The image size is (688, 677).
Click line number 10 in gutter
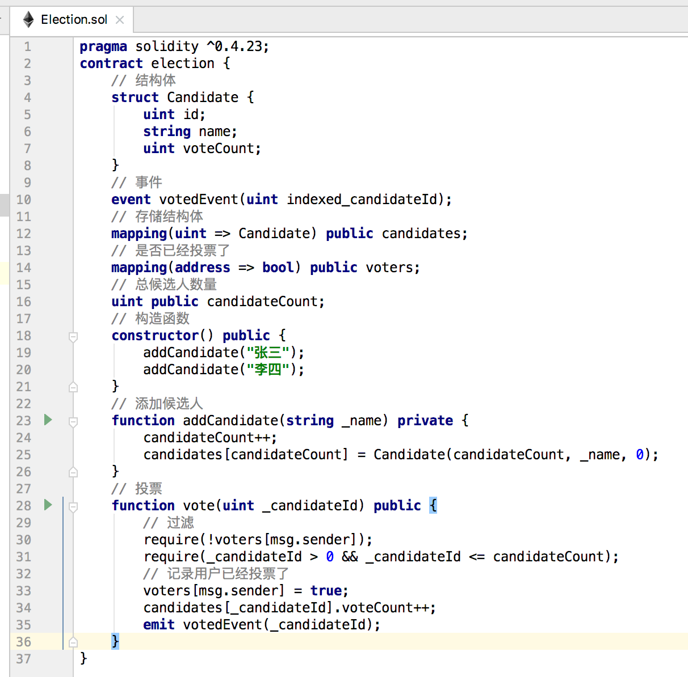click(24, 200)
